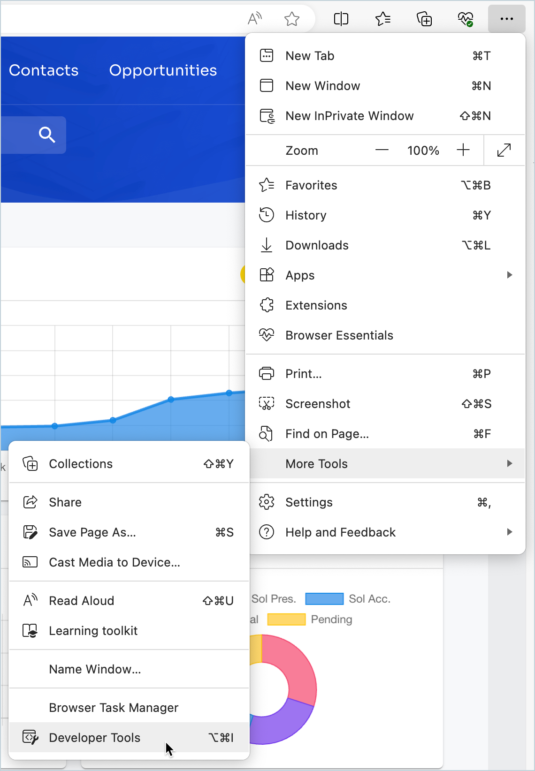535x771 pixels.
Task: Select Name Window... entry
Action: [129, 669]
